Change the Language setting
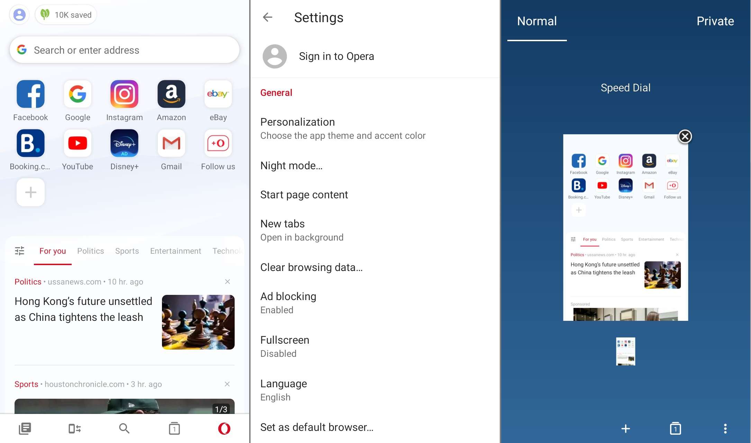This screenshot has height=443, width=751. tap(375, 390)
